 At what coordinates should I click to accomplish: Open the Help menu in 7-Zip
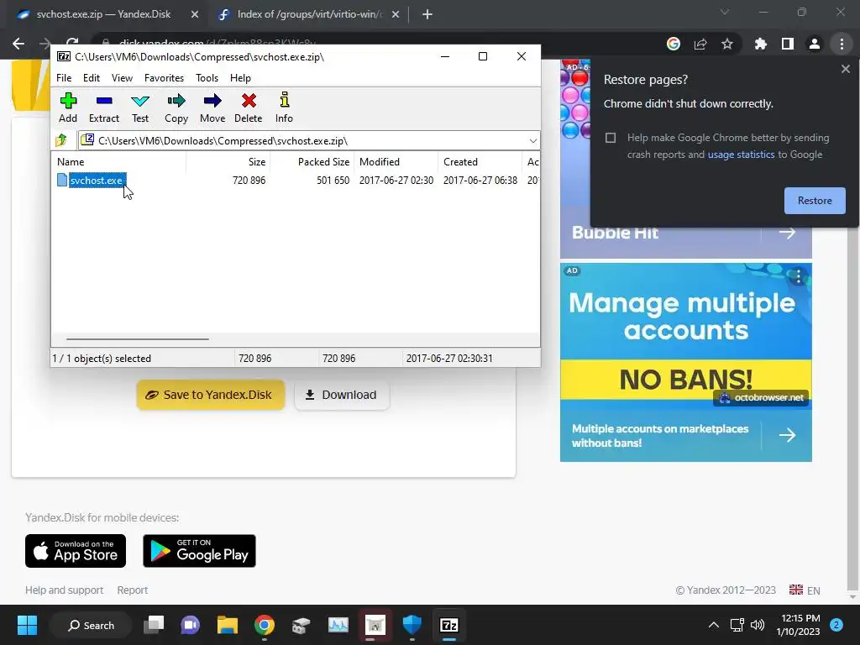coord(240,78)
